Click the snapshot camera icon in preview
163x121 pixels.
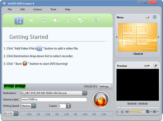point(155,112)
